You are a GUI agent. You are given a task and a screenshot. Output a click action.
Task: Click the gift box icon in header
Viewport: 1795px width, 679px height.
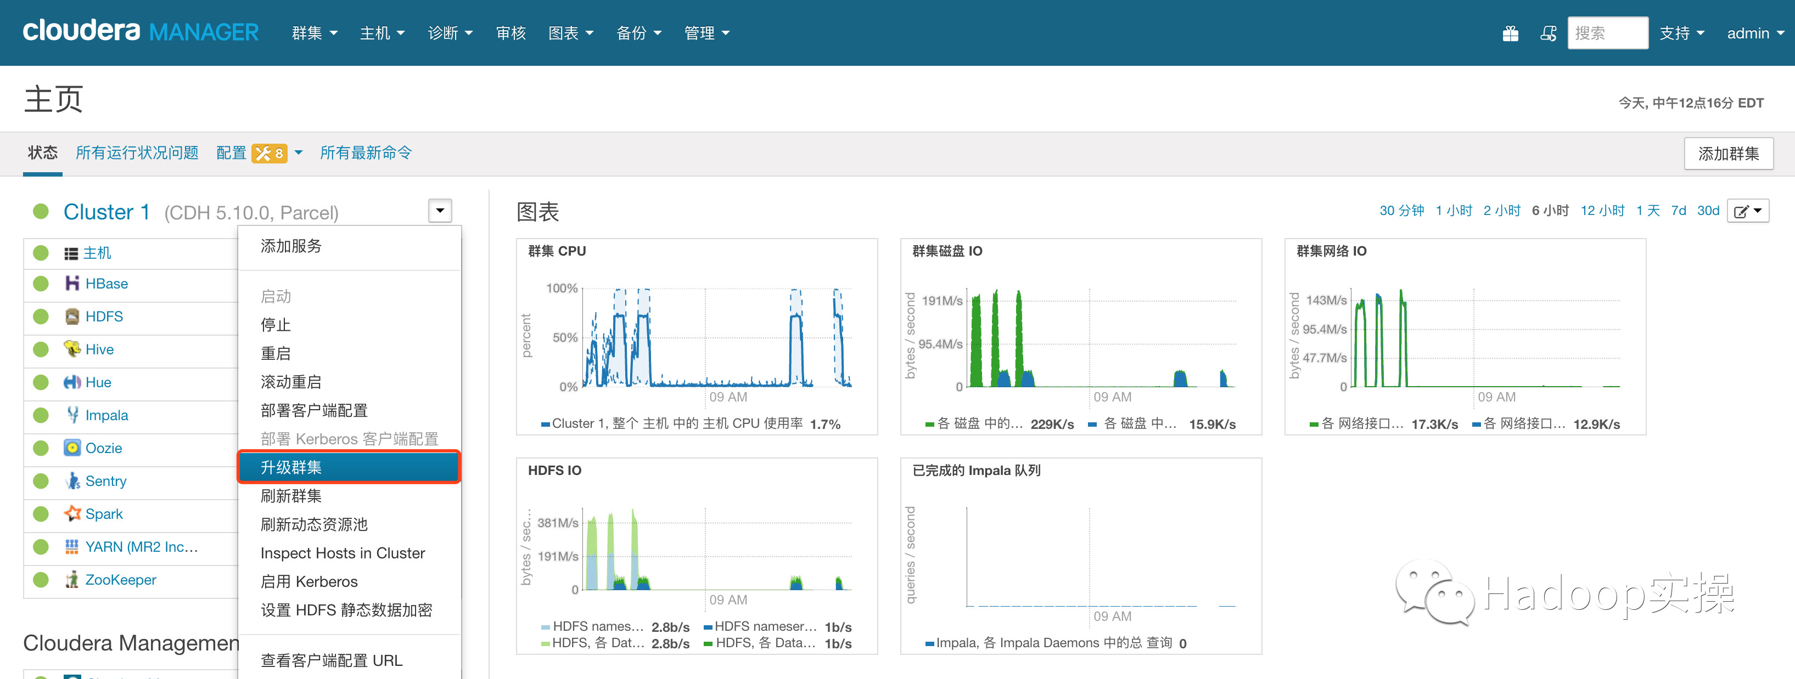[1510, 33]
